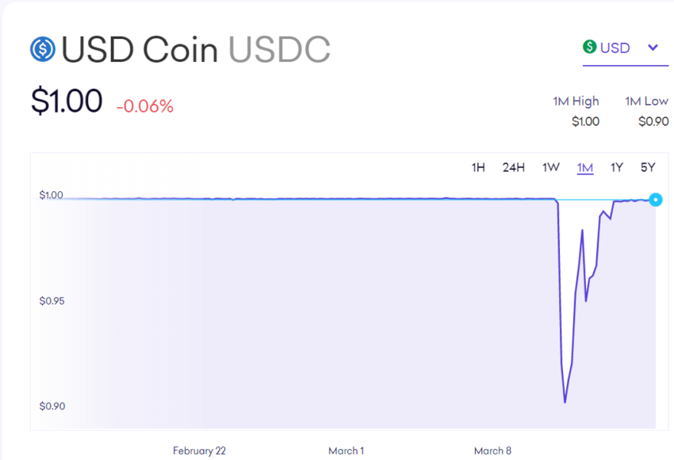
Task: Show the 1Y price chart
Action: coord(617,167)
